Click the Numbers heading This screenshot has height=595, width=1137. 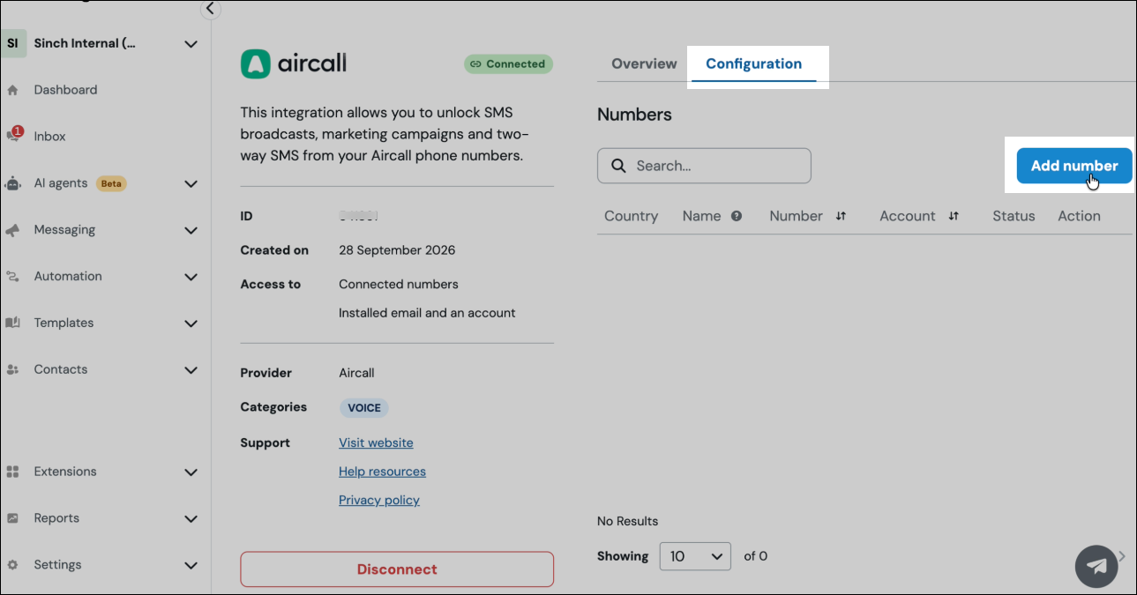[634, 115]
